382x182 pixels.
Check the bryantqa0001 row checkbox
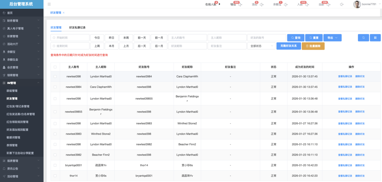click(55, 165)
